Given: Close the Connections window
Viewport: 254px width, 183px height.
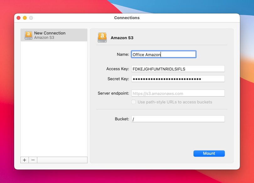Looking at the screenshot, I should click(x=19, y=18).
